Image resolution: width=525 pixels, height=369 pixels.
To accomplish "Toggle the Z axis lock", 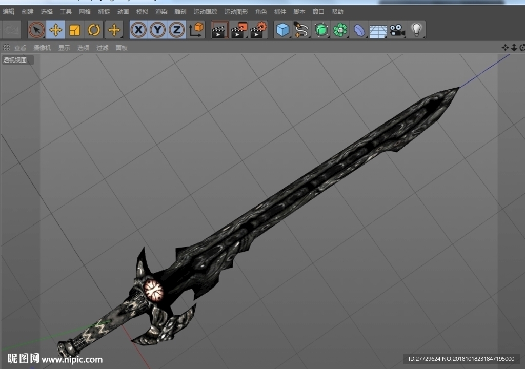I will [x=177, y=30].
